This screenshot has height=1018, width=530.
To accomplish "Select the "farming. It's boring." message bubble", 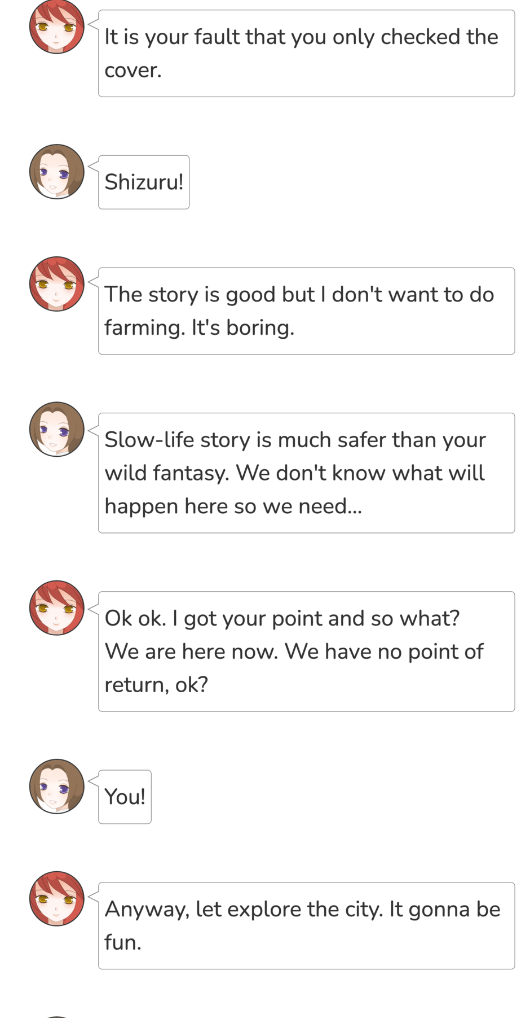I will coord(306,311).
